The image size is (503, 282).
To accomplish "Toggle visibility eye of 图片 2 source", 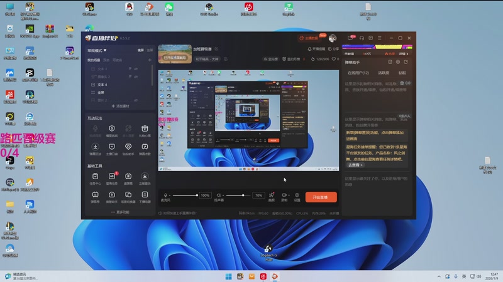I will click(136, 100).
